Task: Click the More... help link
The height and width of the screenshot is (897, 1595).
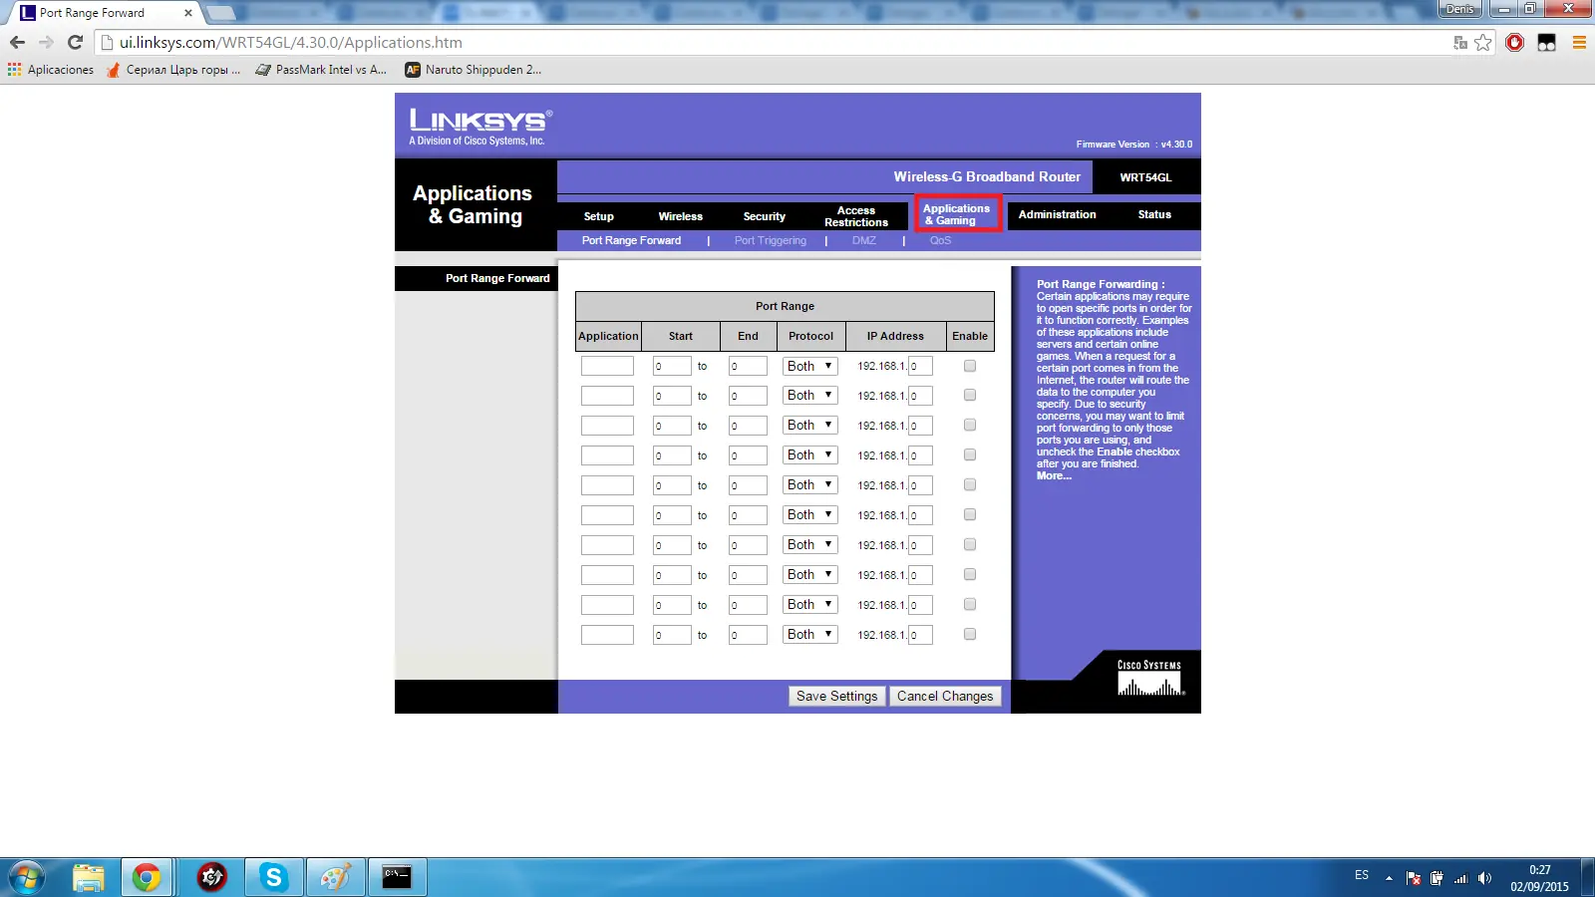Action: pos(1054,476)
